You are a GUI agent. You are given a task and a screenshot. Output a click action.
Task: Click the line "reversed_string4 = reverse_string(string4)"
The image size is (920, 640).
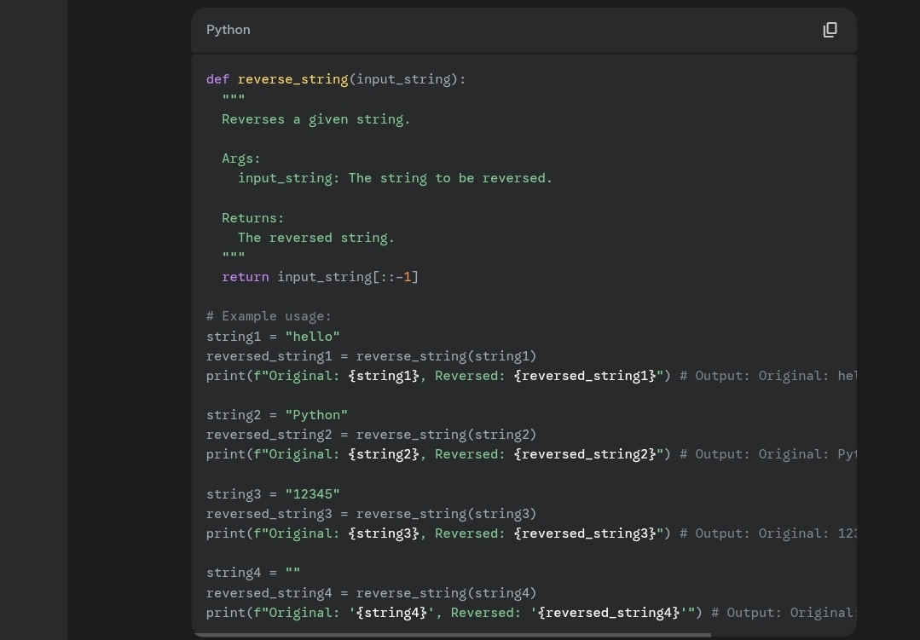(x=372, y=593)
